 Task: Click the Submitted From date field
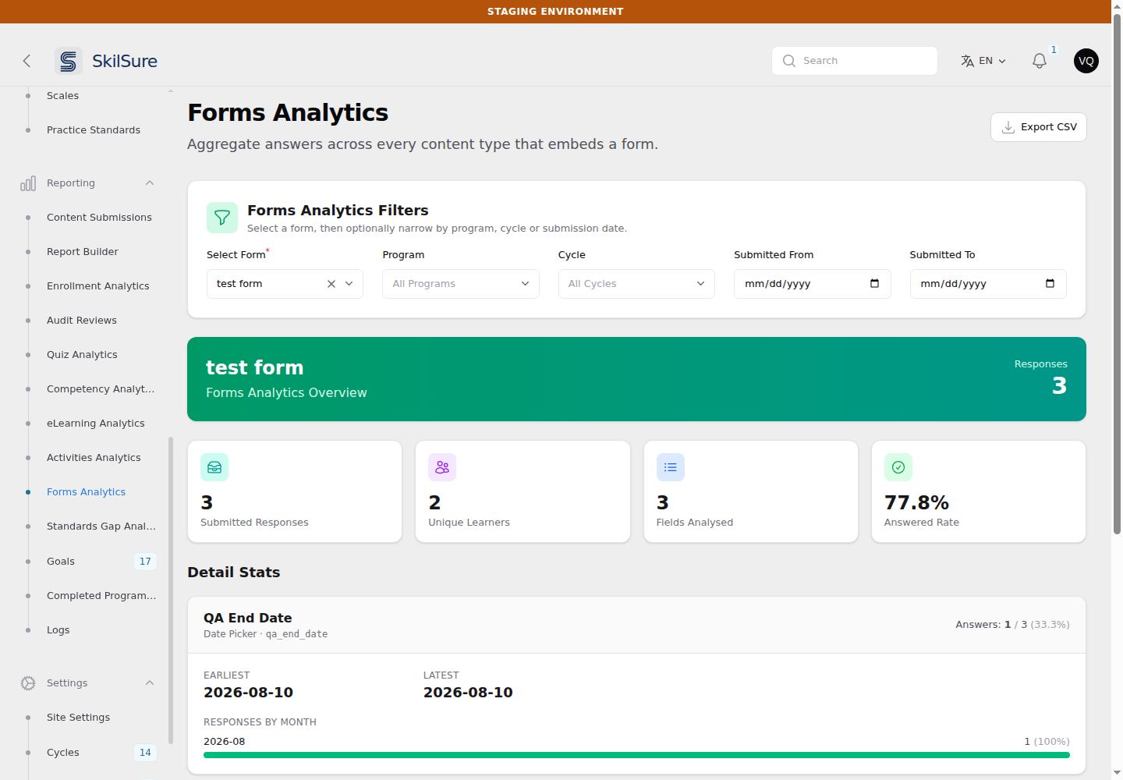[813, 284]
